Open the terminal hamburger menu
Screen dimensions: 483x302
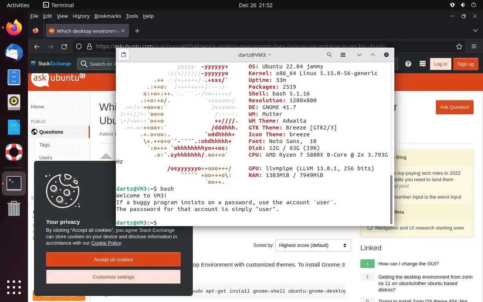(x=343, y=55)
